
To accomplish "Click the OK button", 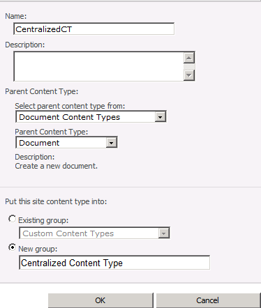I will [100, 300].
